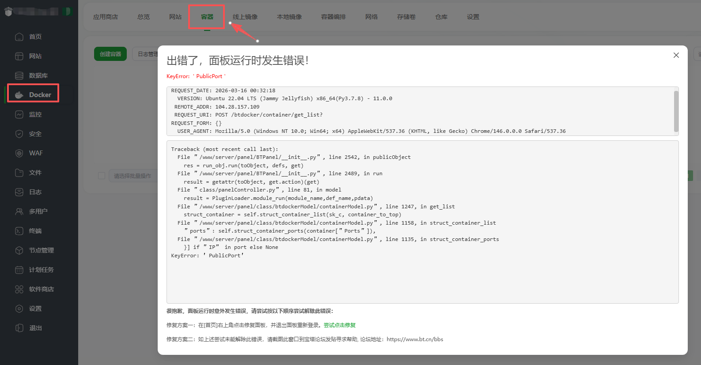Open the Security shield icon
This screenshot has width=701, height=365.
(19, 134)
